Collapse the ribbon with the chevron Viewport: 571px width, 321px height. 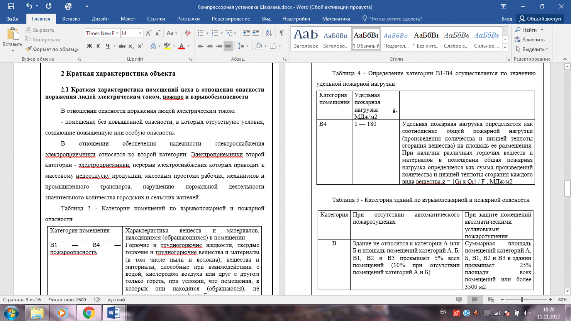coord(565,59)
